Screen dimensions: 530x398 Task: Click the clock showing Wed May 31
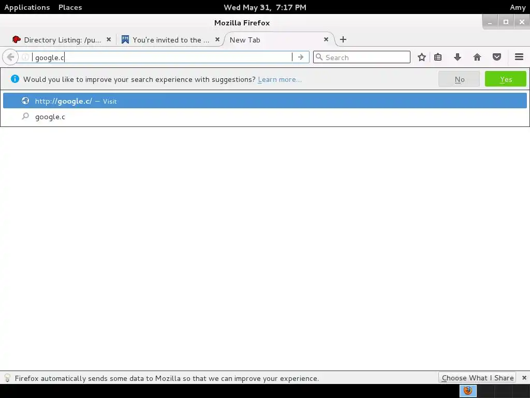point(265,7)
